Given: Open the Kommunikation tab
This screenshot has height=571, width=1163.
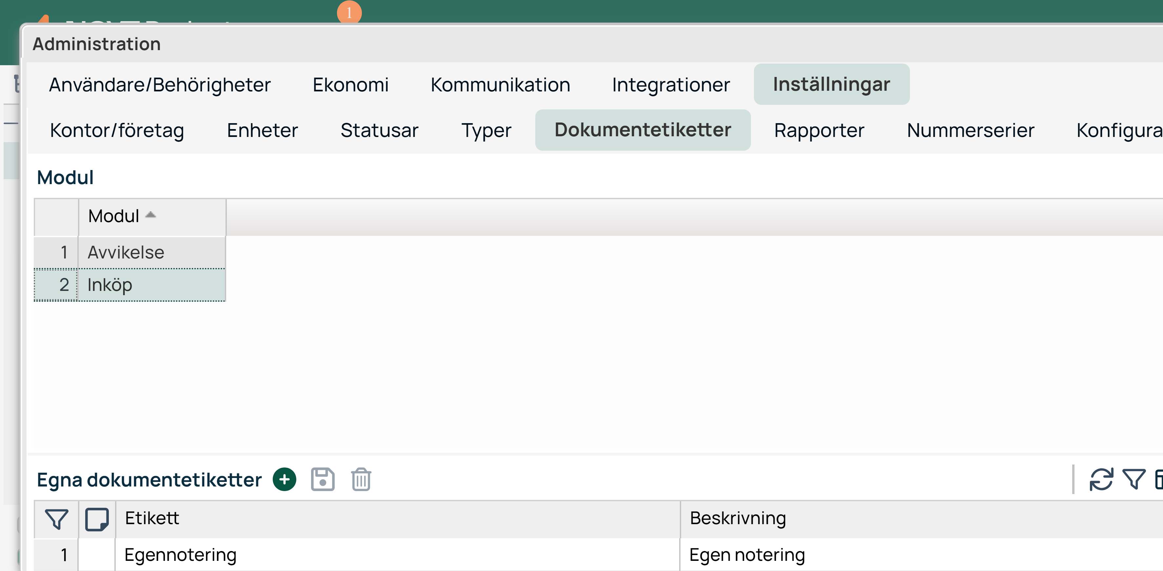Looking at the screenshot, I should [x=500, y=85].
